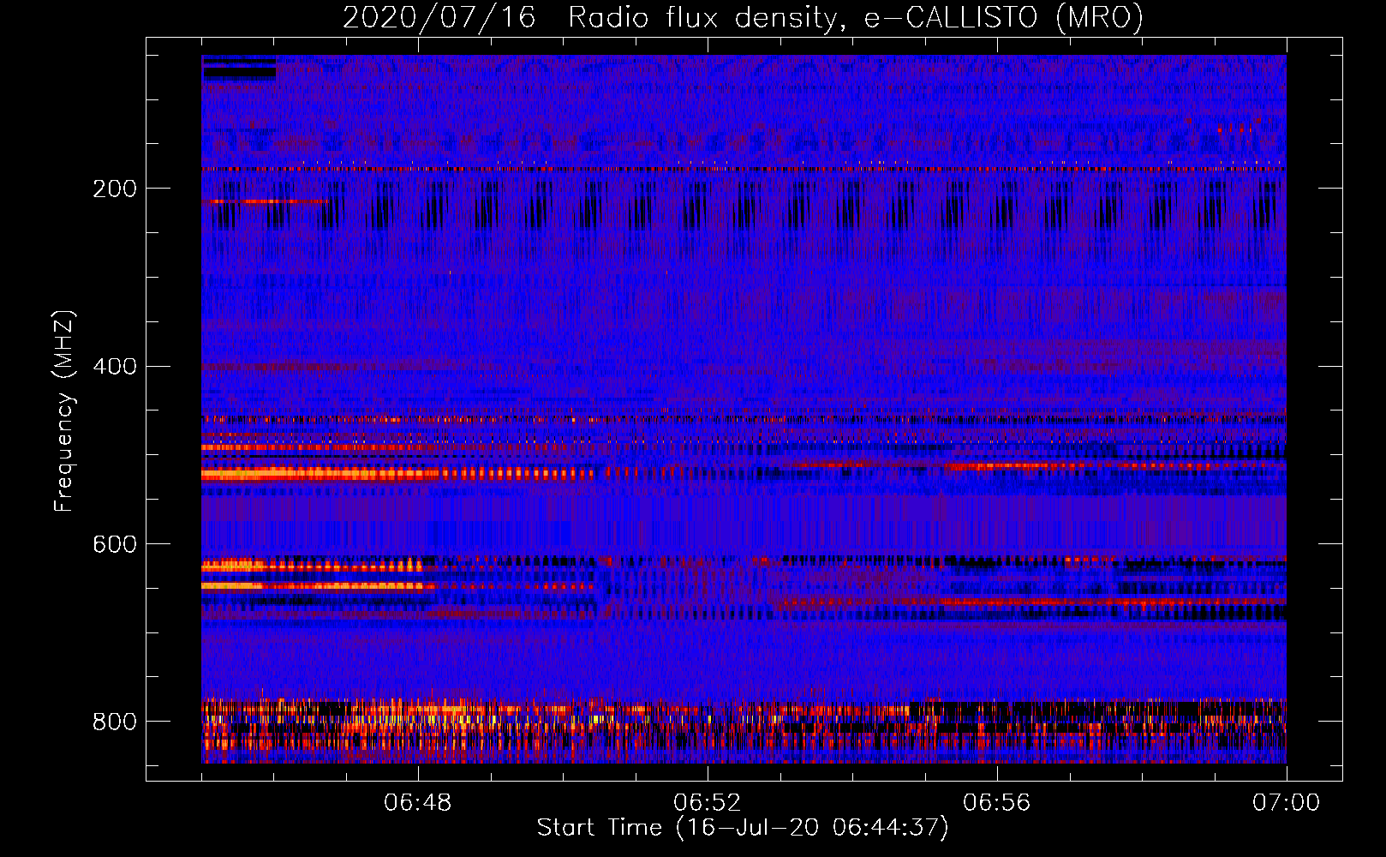Click the 06:52 time tick label
Image resolution: width=1386 pixels, height=857 pixels.
[708, 803]
